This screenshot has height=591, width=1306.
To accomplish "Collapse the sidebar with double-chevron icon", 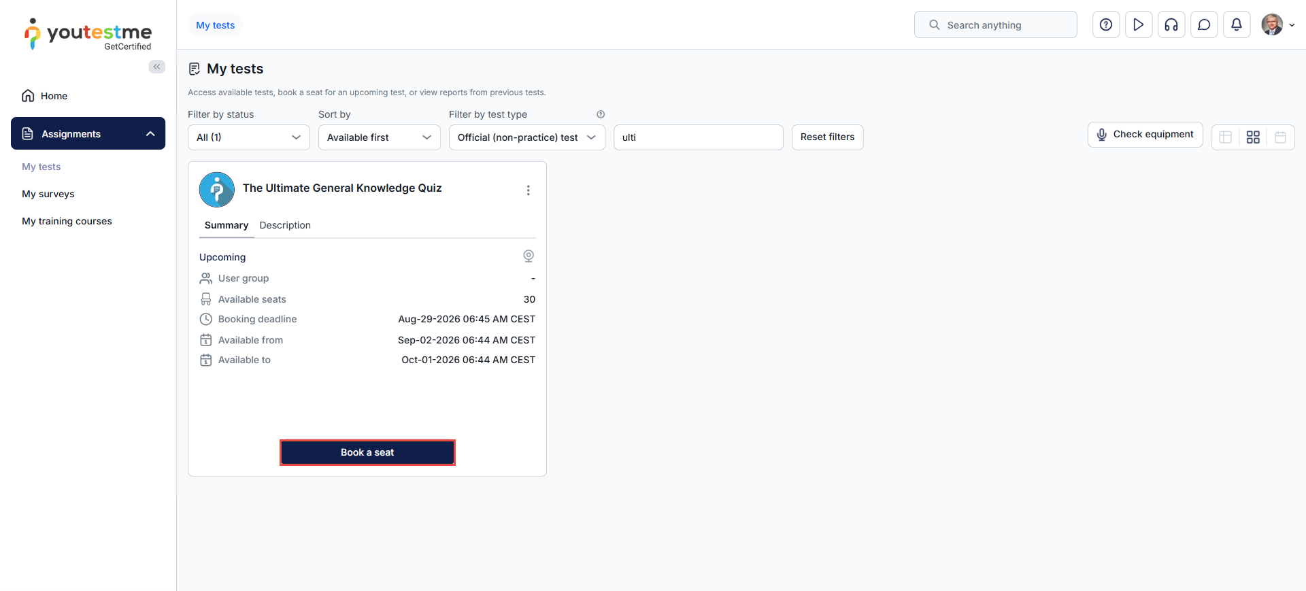I will click(157, 67).
